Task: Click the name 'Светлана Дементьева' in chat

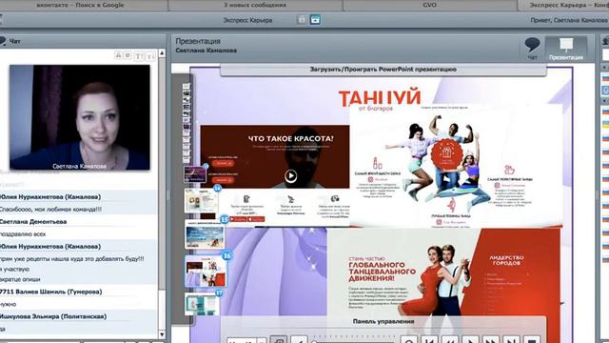Action: [33, 222]
